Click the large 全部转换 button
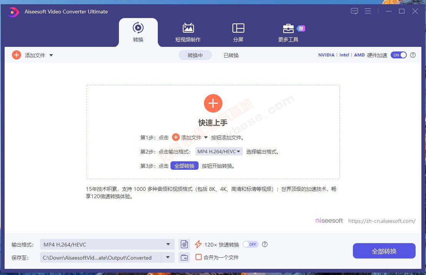This screenshot has width=426, height=275. (384, 251)
